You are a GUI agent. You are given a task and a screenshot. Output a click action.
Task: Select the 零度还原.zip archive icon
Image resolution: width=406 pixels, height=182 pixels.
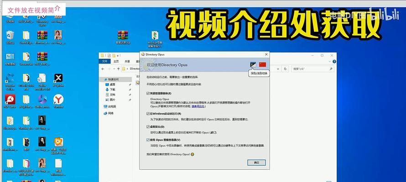pos(123,37)
